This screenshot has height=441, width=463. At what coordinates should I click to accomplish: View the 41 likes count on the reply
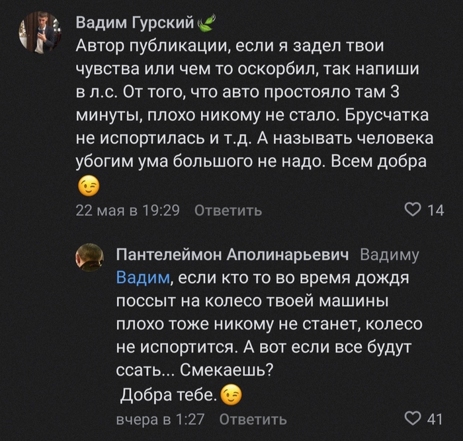(x=435, y=419)
